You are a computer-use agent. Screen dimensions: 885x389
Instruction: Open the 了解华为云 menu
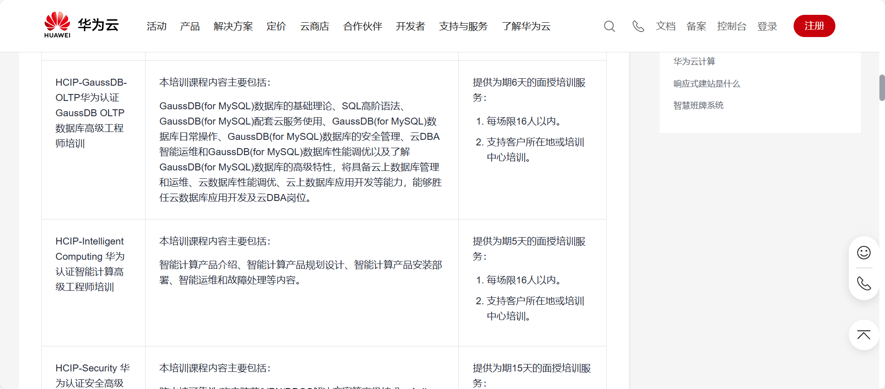point(526,26)
